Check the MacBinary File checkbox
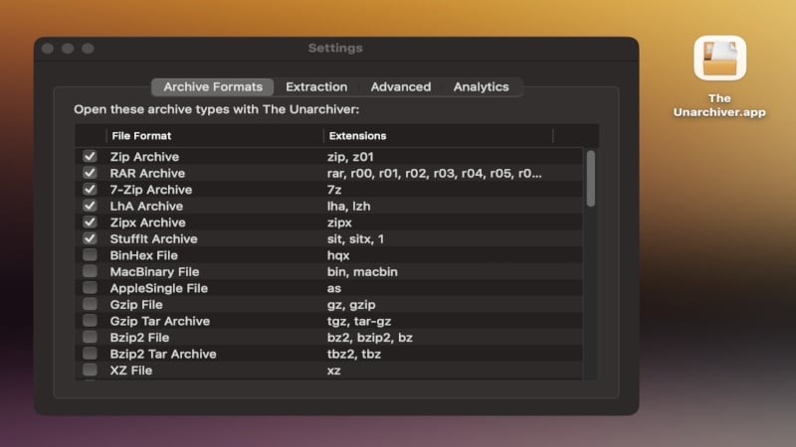This screenshot has width=796, height=447. (x=90, y=271)
